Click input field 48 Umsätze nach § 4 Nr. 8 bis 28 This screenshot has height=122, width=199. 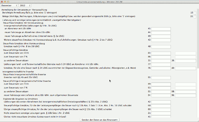point(161,47)
